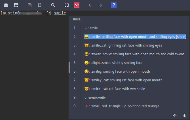Choose :sweat_smile: emoji candidate
190x120 pixels.
pos(134,54)
